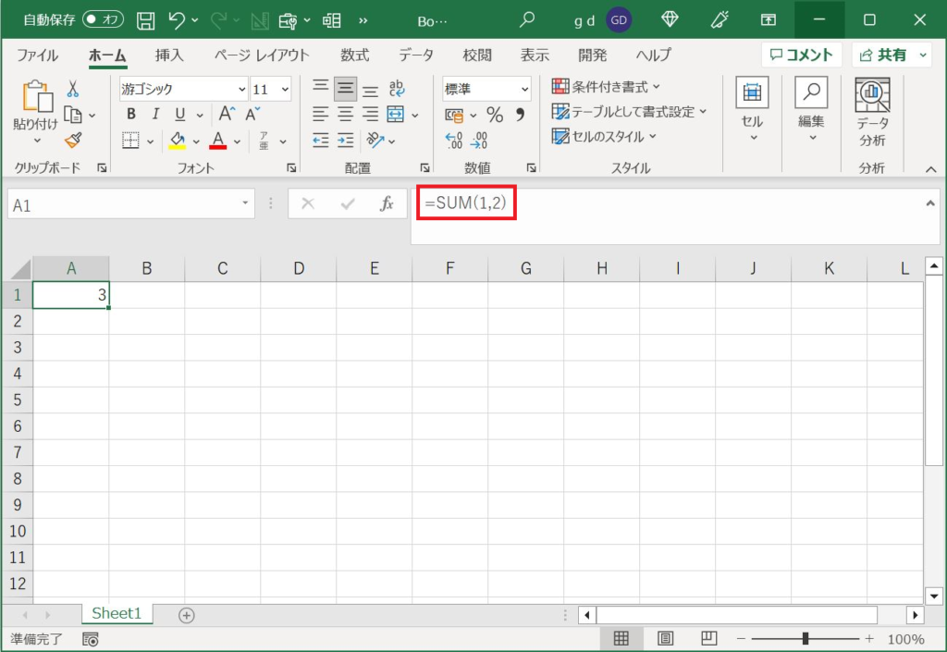Save the workbook with the floppy disk icon
Screen dimensions: 947x652
tap(145, 19)
